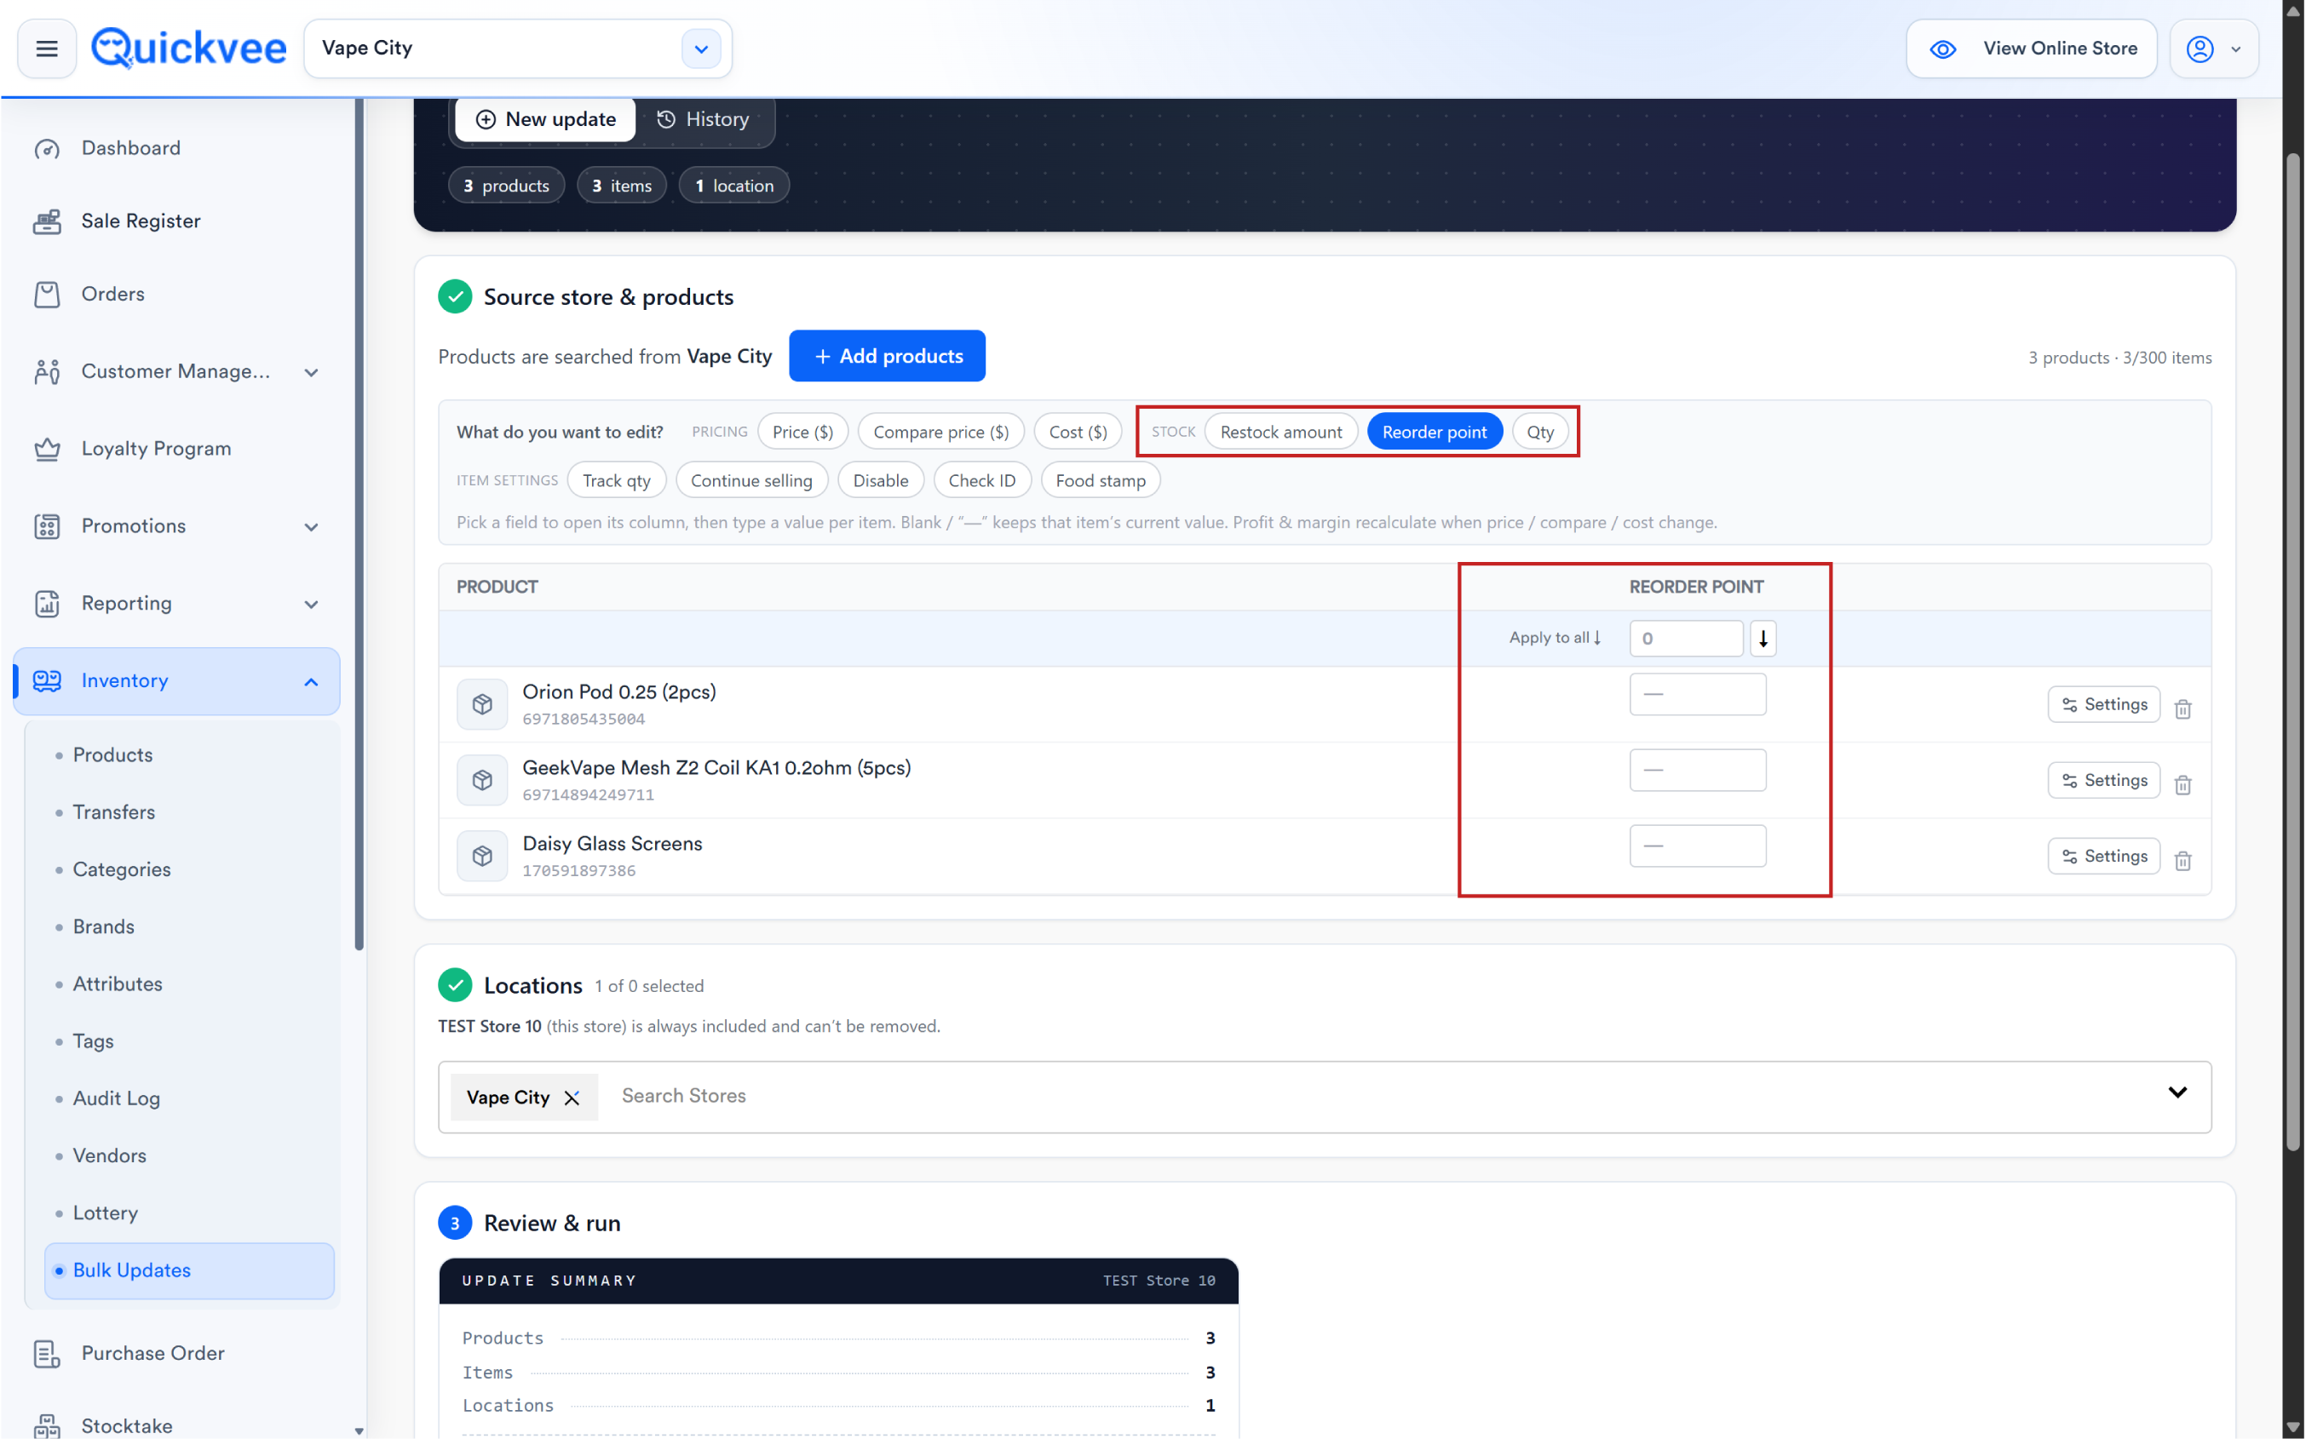Open Transfers in Inventory menu
The height and width of the screenshot is (1439, 2306).
113,811
